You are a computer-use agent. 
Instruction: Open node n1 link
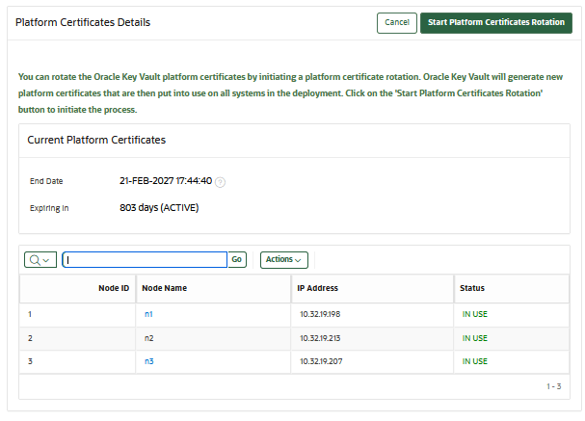tap(149, 314)
